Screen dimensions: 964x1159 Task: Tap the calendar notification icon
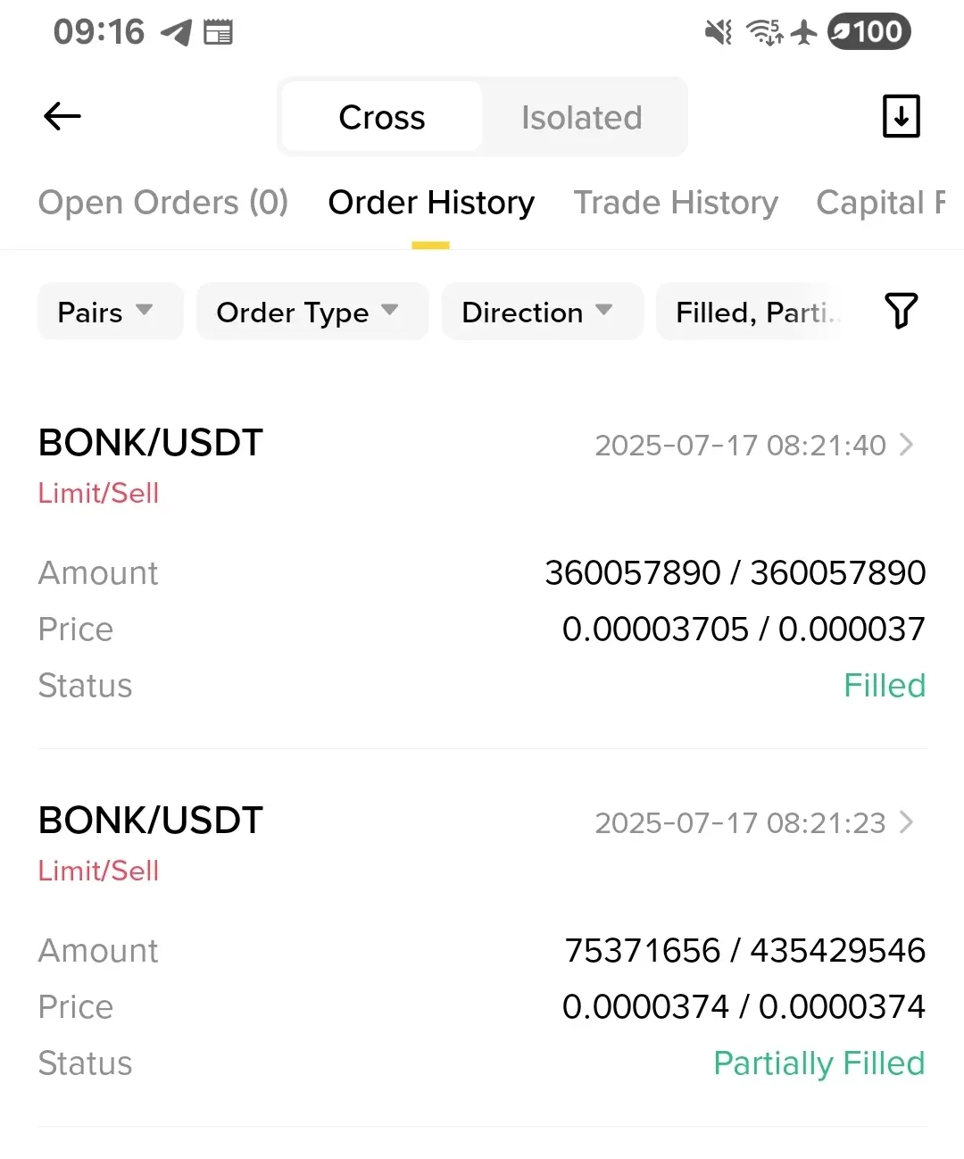218,33
